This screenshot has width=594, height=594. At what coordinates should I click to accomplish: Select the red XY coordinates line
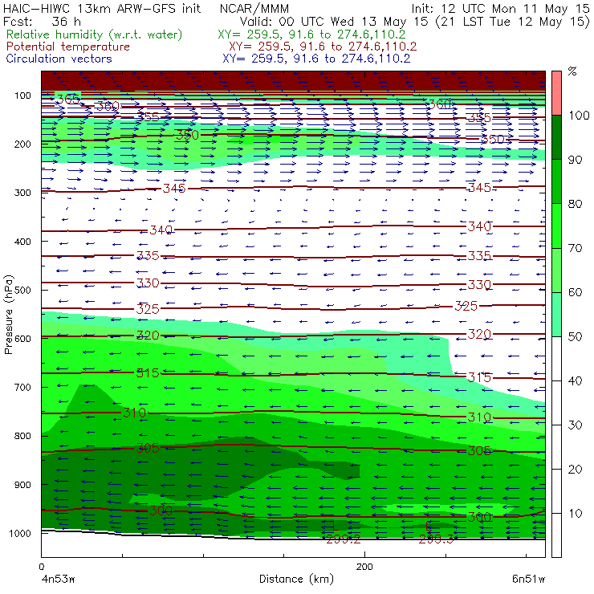[323, 47]
